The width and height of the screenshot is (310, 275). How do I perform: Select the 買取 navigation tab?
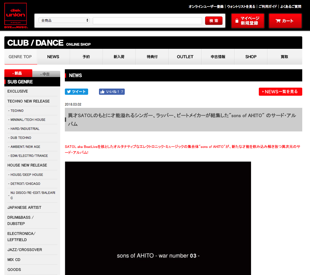[285, 57]
